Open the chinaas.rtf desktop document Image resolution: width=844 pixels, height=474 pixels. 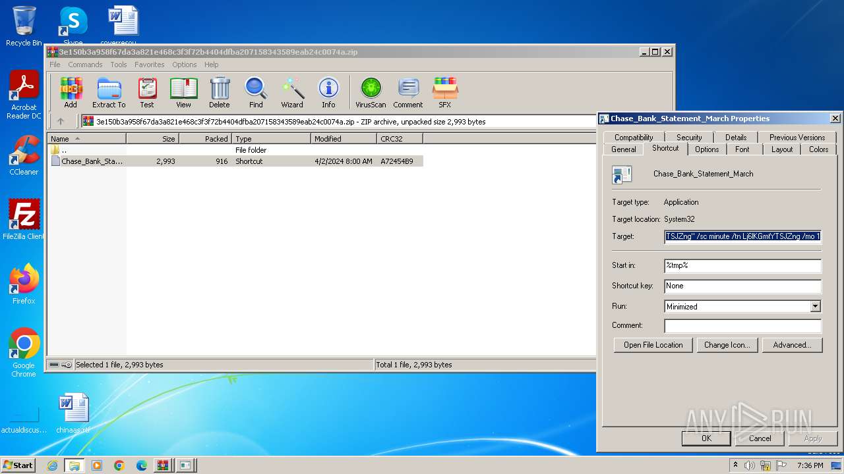pyautogui.click(x=73, y=413)
